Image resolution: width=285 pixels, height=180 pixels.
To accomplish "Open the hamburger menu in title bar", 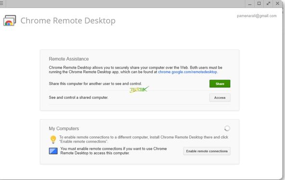I will coord(2,3).
